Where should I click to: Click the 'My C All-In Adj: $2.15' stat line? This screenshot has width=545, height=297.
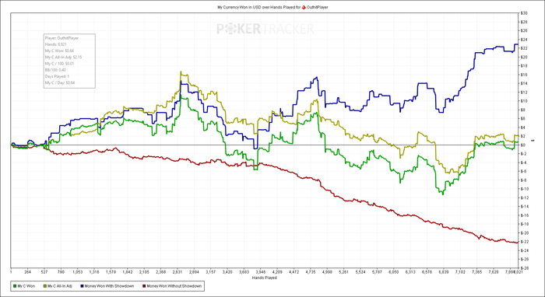63,57
